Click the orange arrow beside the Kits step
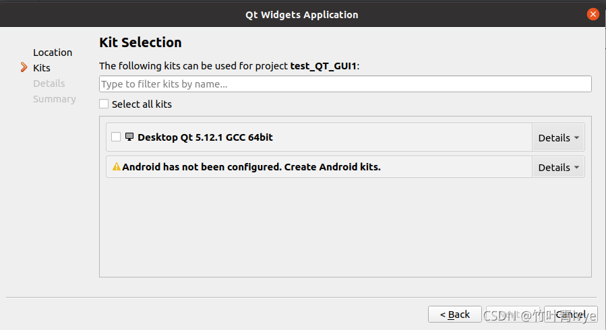Viewport: 606px width, 330px height. [x=24, y=67]
